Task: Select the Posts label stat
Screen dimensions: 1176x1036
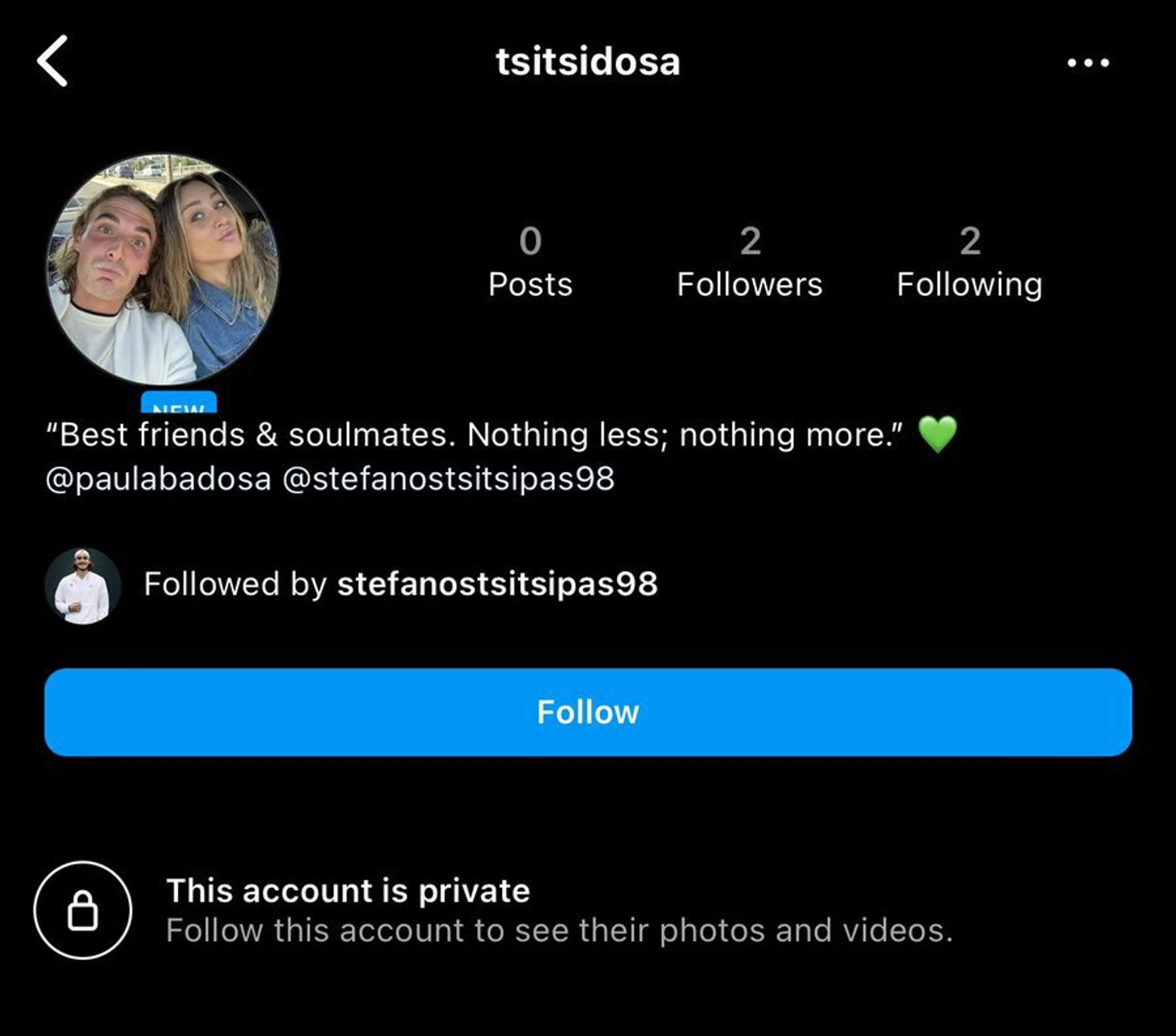Action: coord(530,284)
